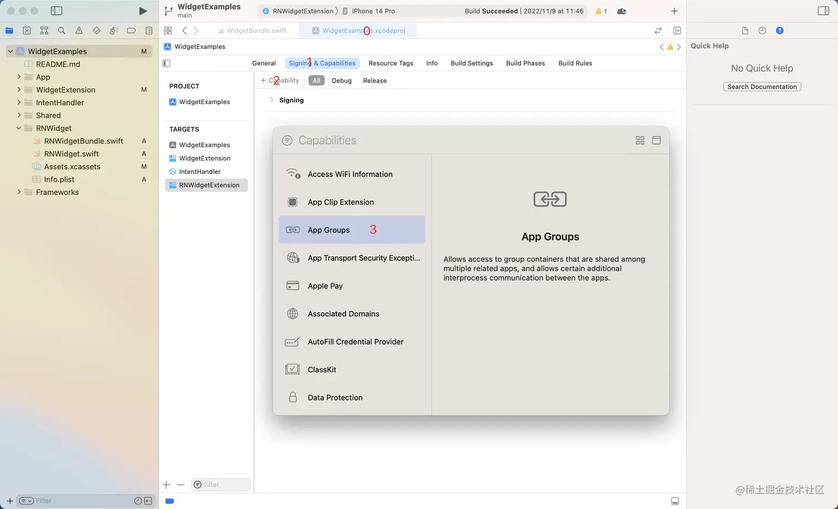Collapse the WidgetExamples project root

click(x=10, y=52)
